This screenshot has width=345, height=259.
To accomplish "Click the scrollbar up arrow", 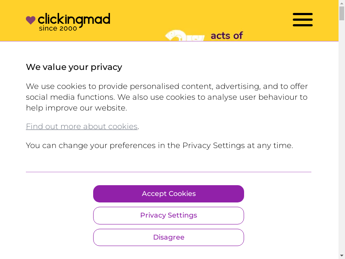I will click(x=342, y=3).
